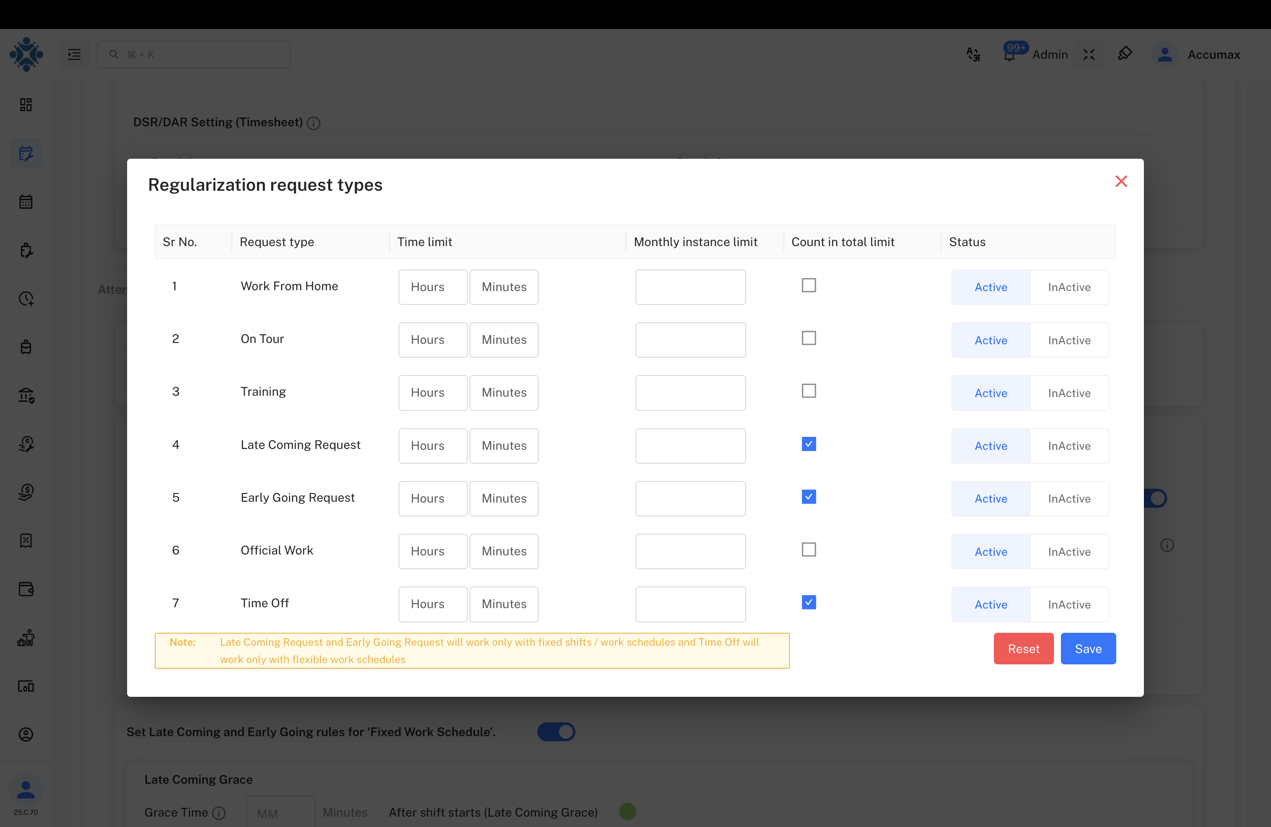Uncheck Count in total limit for Time Off

coord(808,602)
